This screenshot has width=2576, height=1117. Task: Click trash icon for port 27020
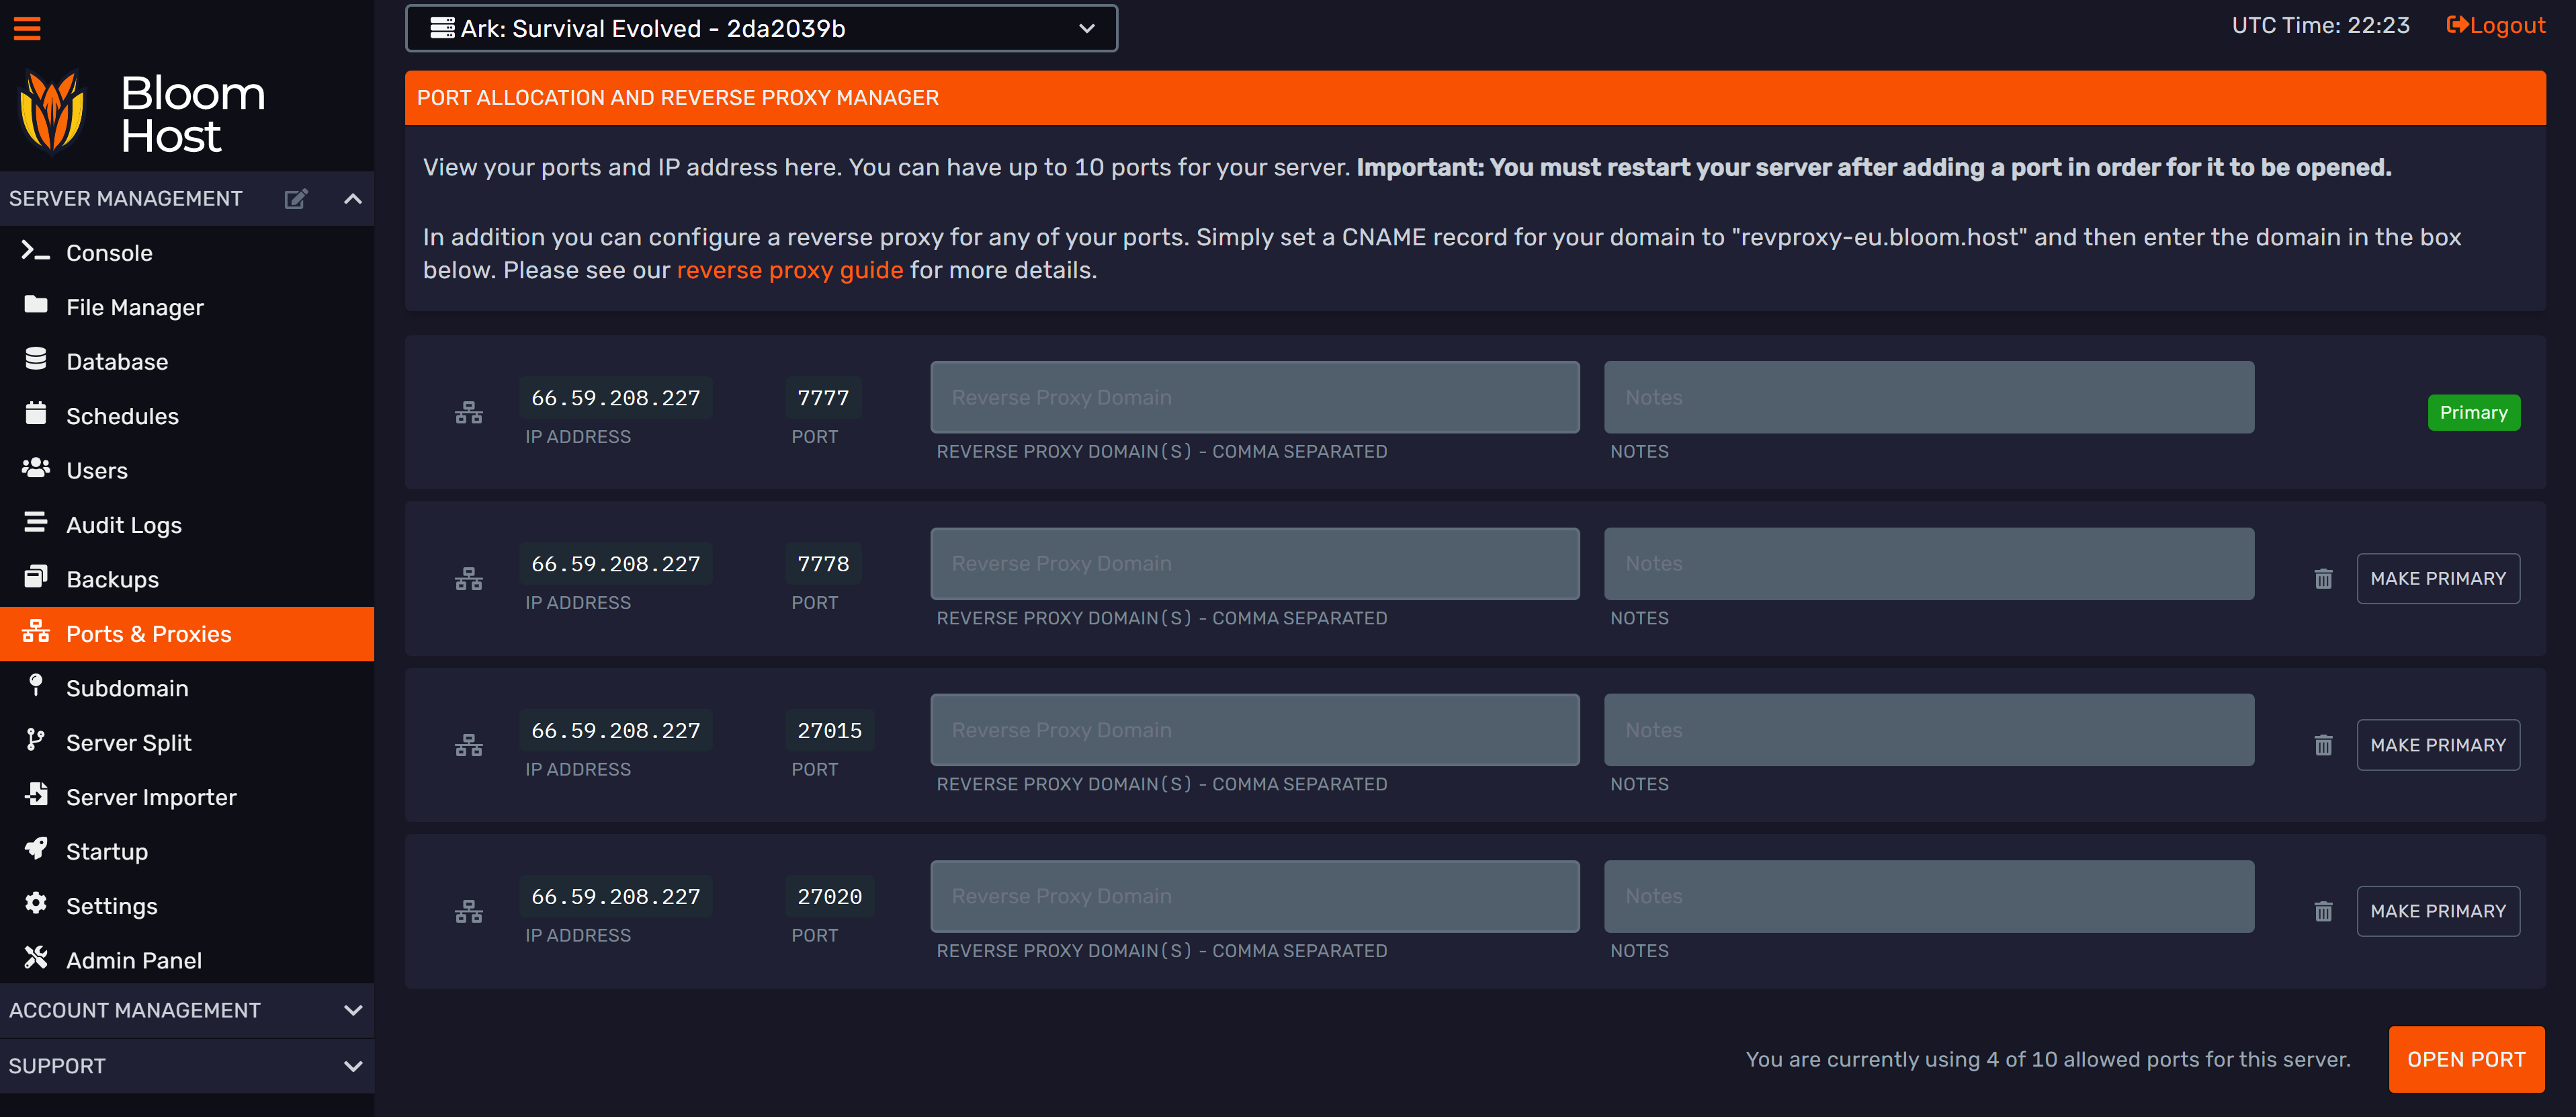[x=2322, y=911]
